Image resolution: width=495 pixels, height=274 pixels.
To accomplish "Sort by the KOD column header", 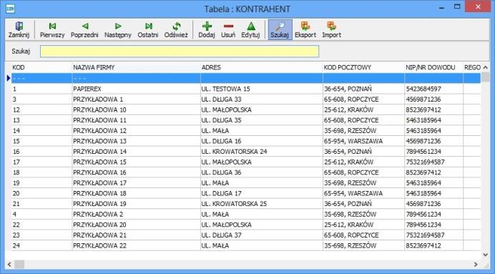I will pyautogui.click(x=41, y=67).
